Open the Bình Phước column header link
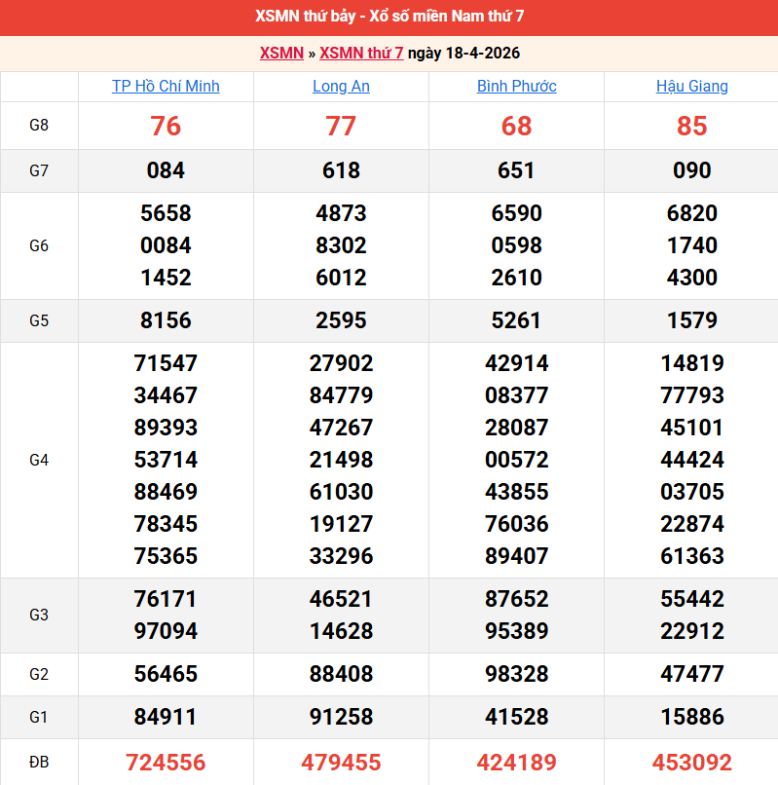 516,86
